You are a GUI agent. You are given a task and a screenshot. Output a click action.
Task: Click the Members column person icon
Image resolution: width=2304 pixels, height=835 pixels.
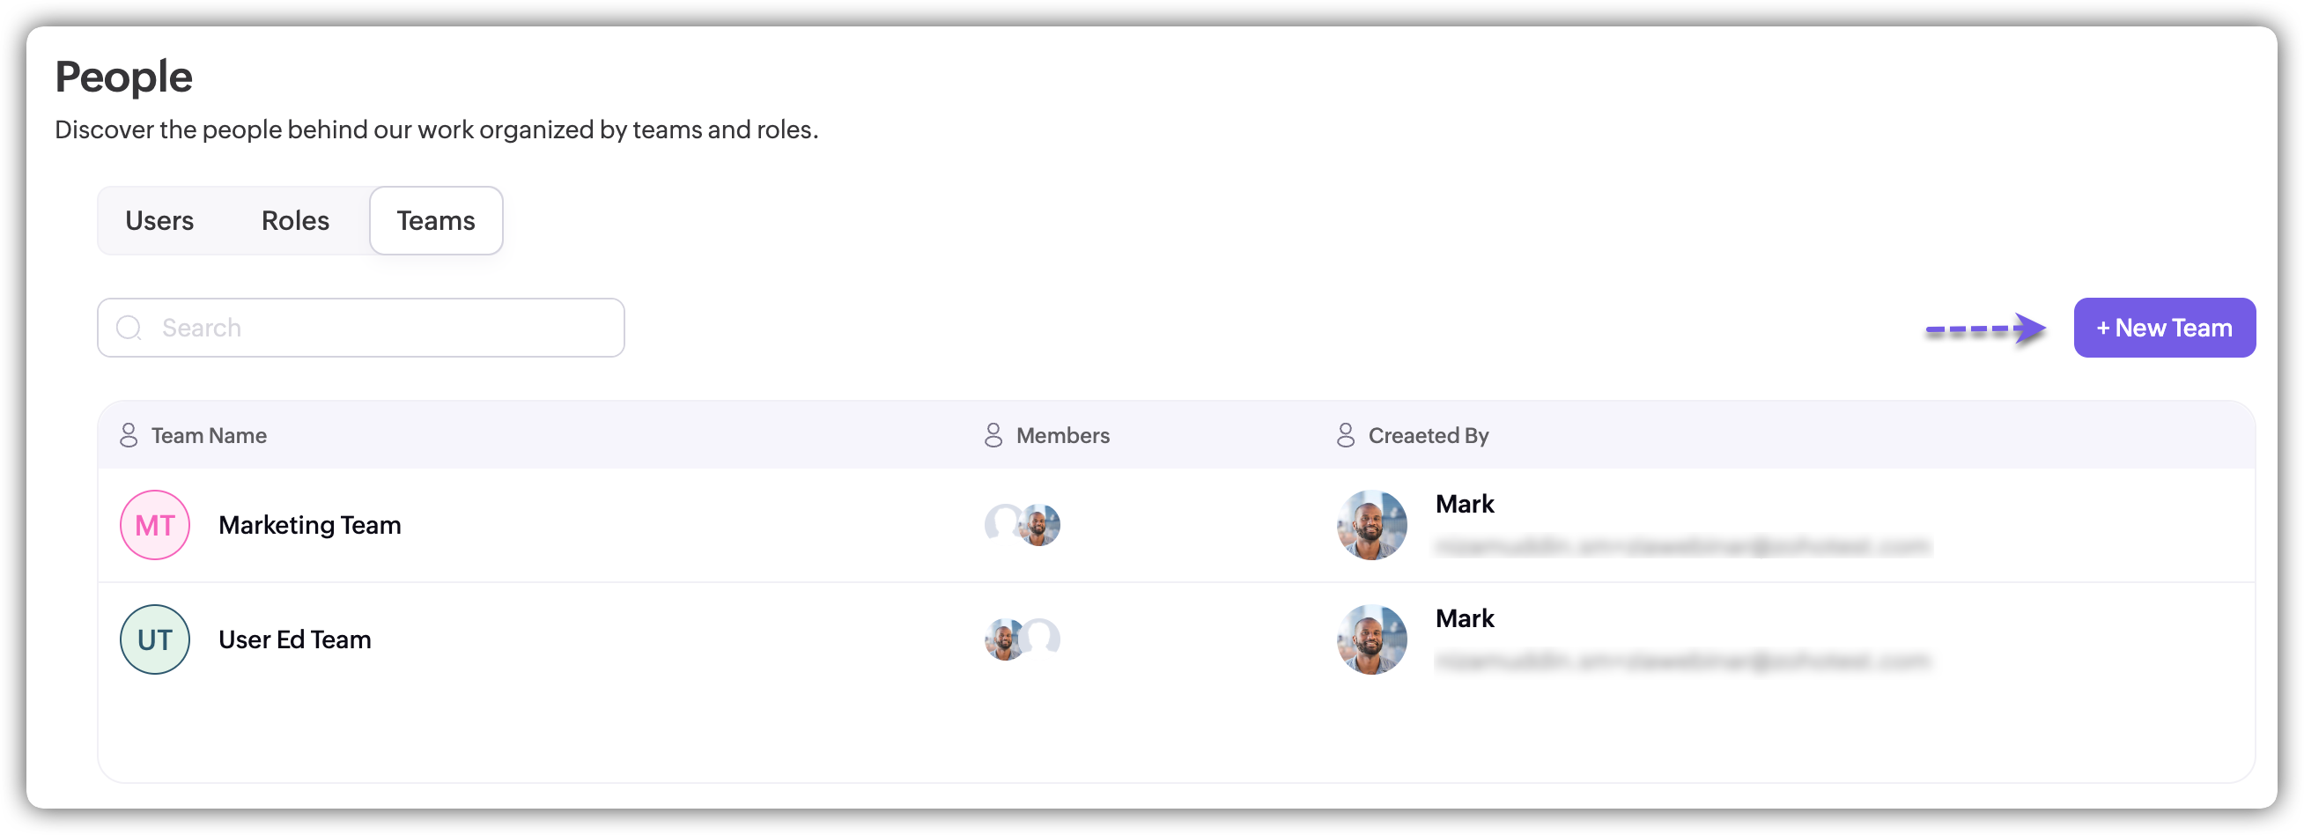(993, 435)
